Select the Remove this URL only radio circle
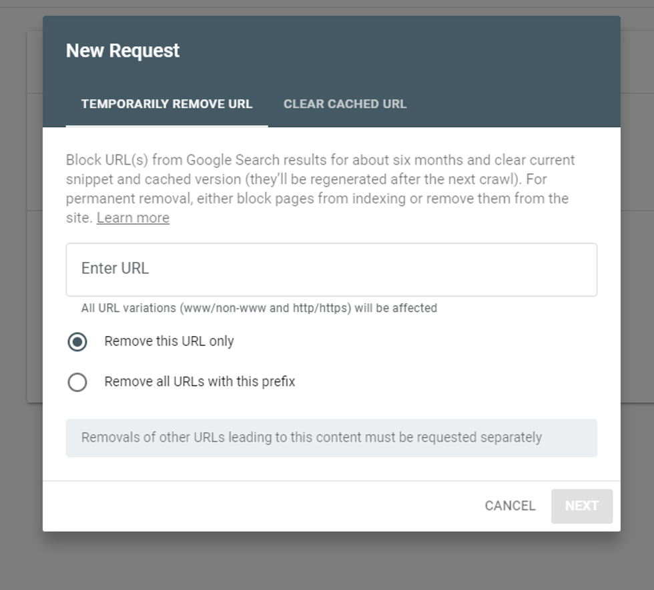 coord(77,342)
